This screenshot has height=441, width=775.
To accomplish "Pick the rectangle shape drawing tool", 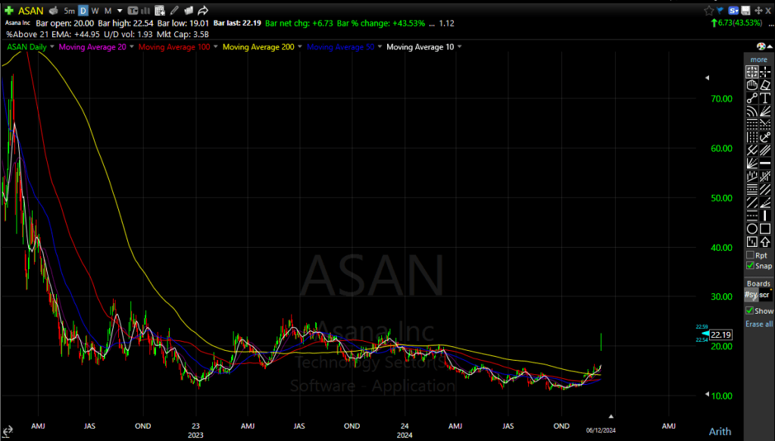I will tap(766, 229).
